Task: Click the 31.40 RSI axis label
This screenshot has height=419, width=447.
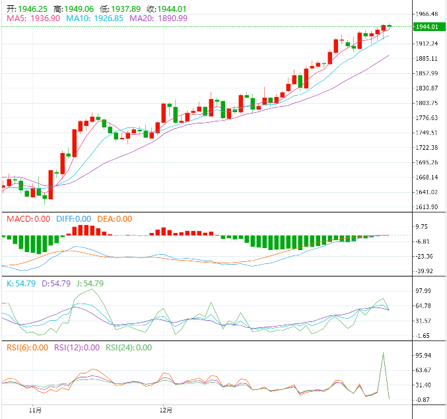Action: (x=423, y=385)
